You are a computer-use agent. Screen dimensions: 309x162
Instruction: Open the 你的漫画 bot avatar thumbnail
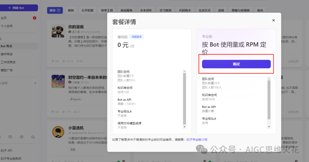(58, 31)
